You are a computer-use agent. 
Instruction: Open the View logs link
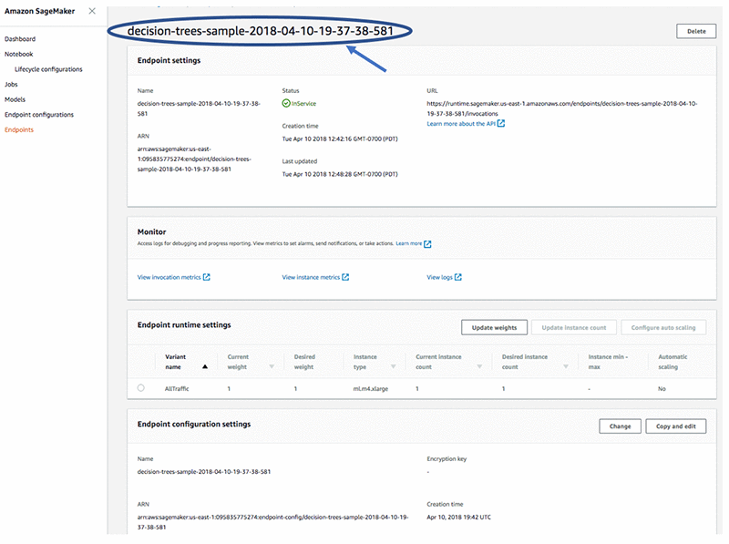[439, 277]
